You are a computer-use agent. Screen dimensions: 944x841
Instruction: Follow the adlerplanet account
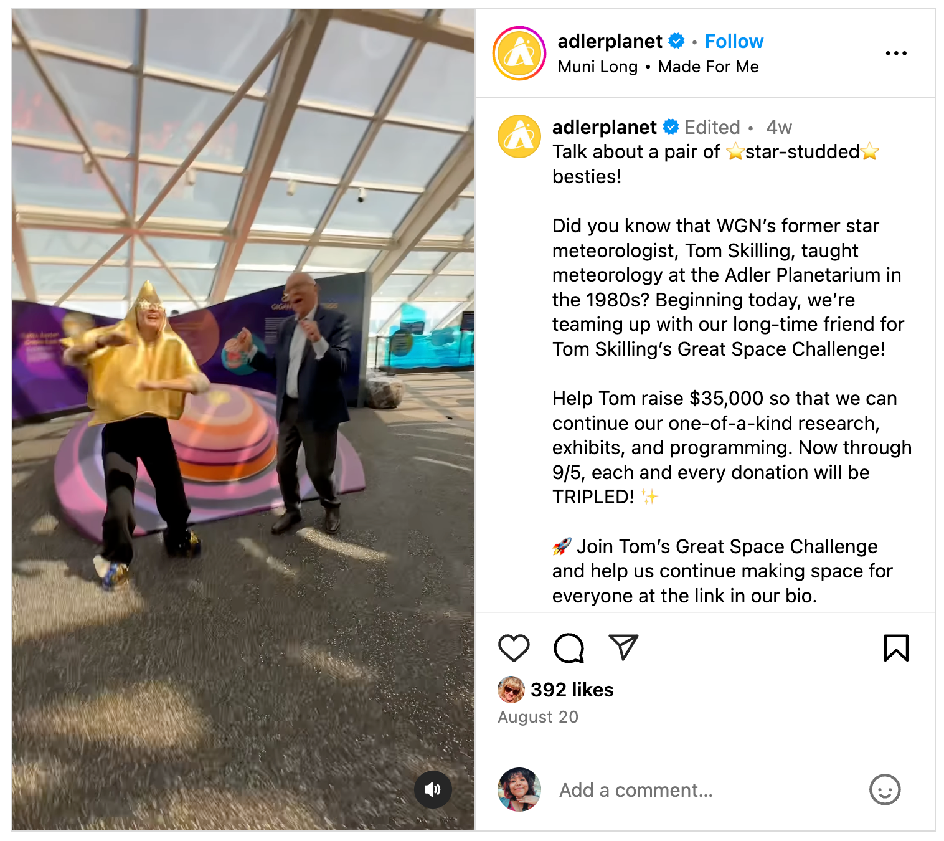[x=734, y=41]
